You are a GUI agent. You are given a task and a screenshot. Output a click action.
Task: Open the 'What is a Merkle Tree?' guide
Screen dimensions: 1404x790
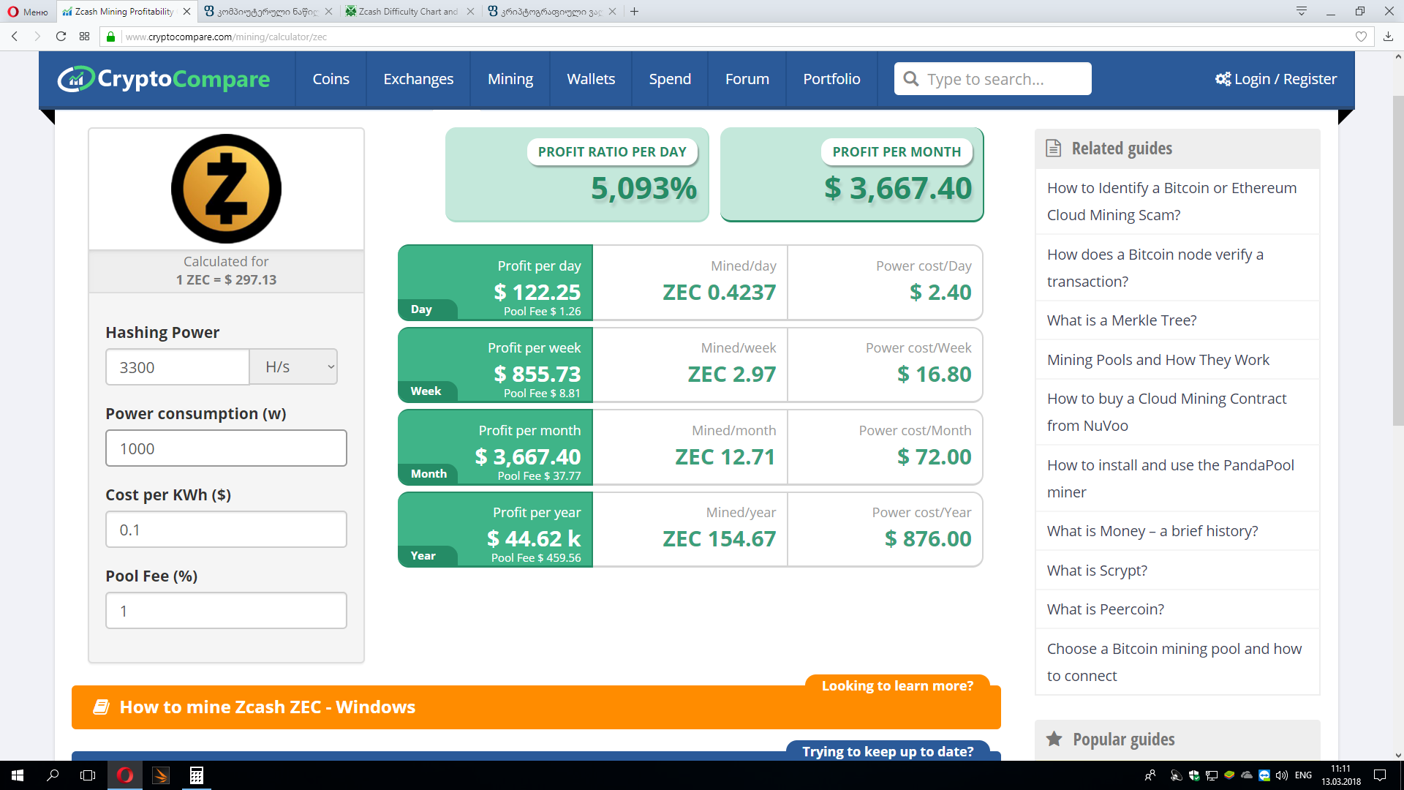click(x=1121, y=320)
